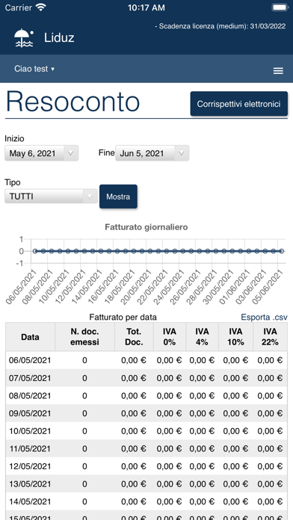
Task: Click the 09/05/2021 date cell
Action: tap(30, 413)
